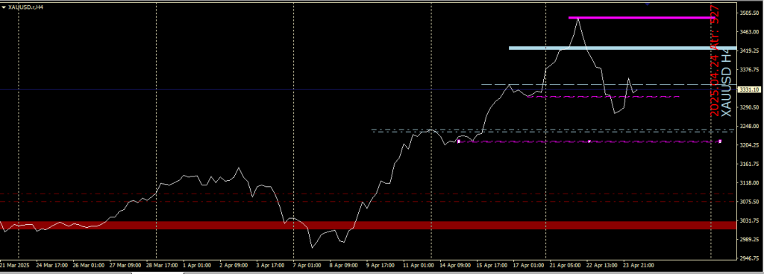Select the gray long-dashed line above current price
This screenshot has width=764, height=274.
(609, 85)
